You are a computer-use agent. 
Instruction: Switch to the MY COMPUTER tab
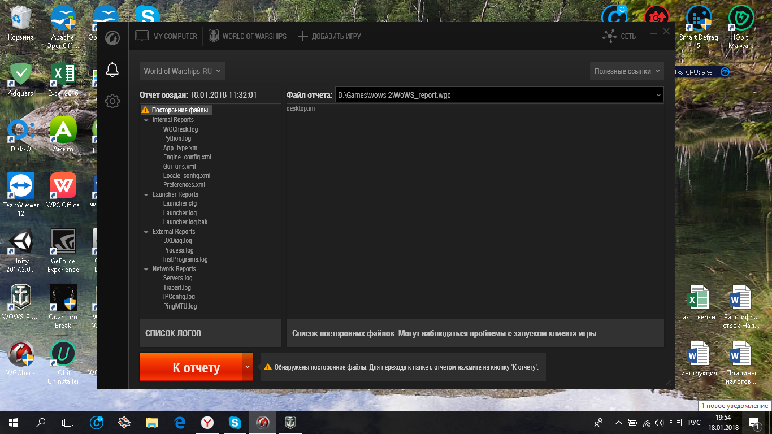coord(166,36)
